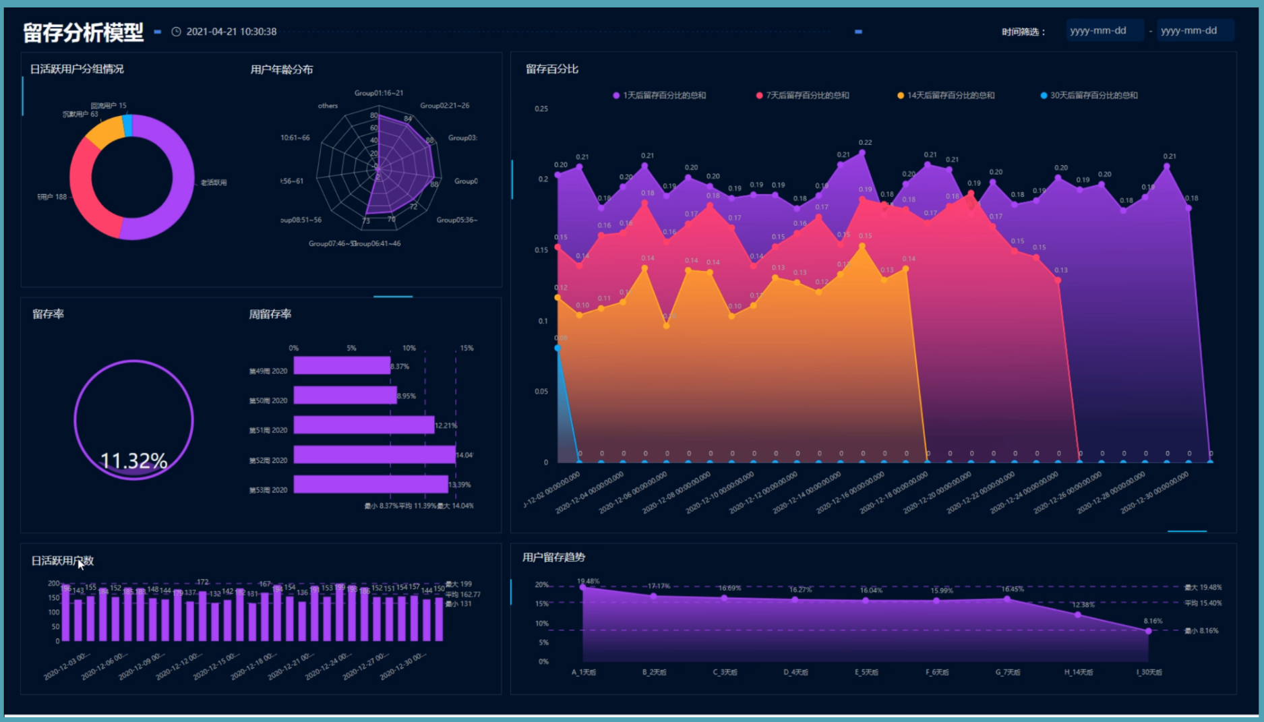Click the 16.45% point at G_7天后
The image size is (1264, 722).
(x=1007, y=599)
